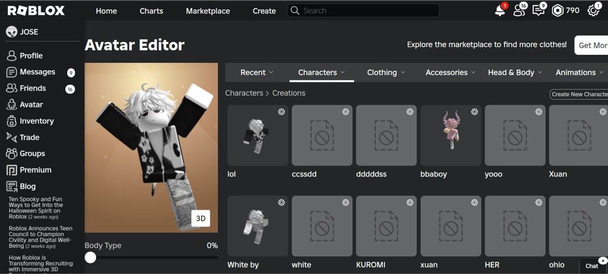Select the White by character thumbnail
This screenshot has width=608, height=274.
(258, 226)
